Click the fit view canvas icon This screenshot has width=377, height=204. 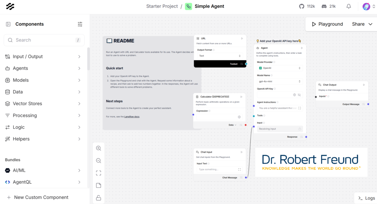[99, 173]
